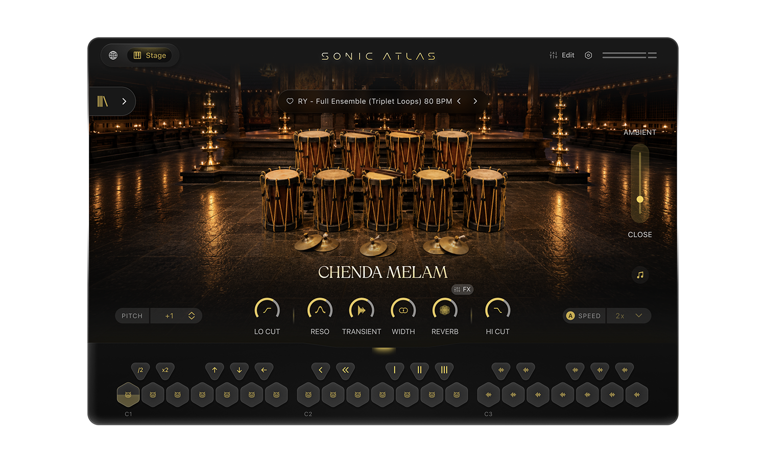Click the down arrow key switch
766x460 pixels.
(x=239, y=370)
